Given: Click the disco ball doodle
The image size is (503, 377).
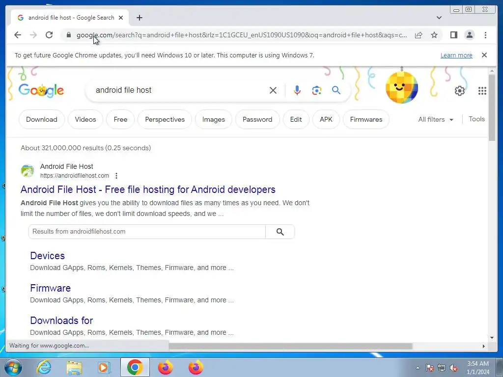Looking at the screenshot, I should click(x=402, y=87).
